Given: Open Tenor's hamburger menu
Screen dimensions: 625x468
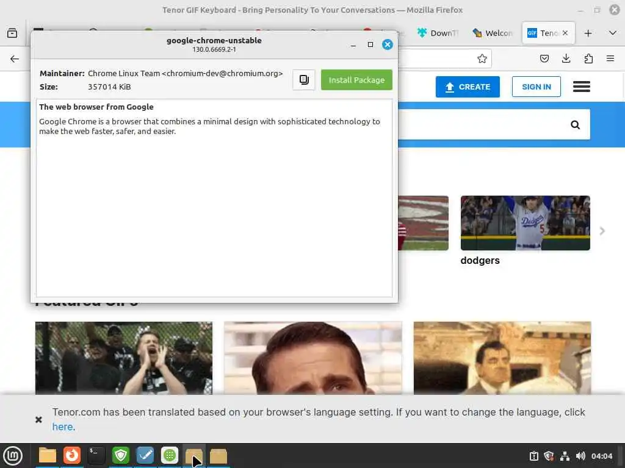Looking at the screenshot, I should pos(581,87).
